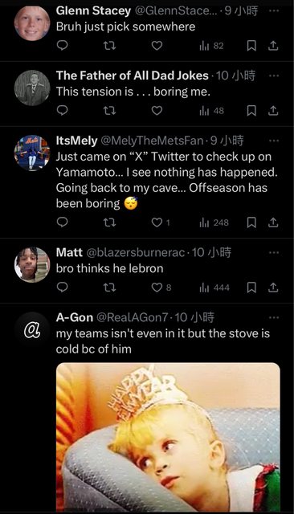The image size is (294, 514).
Task: Bookmark ItsMely's tweet
Action: (x=251, y=223)
